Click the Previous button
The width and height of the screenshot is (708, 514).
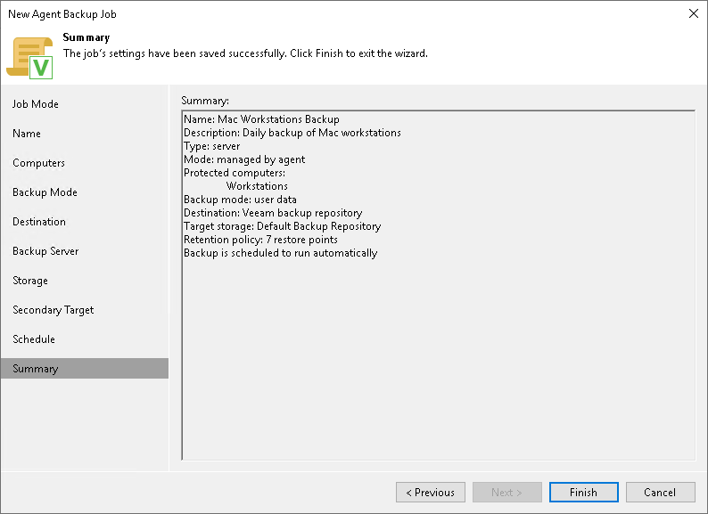point(431,492)
